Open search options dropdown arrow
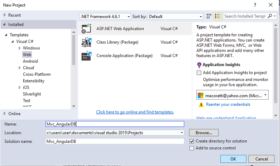 [275, 16]
